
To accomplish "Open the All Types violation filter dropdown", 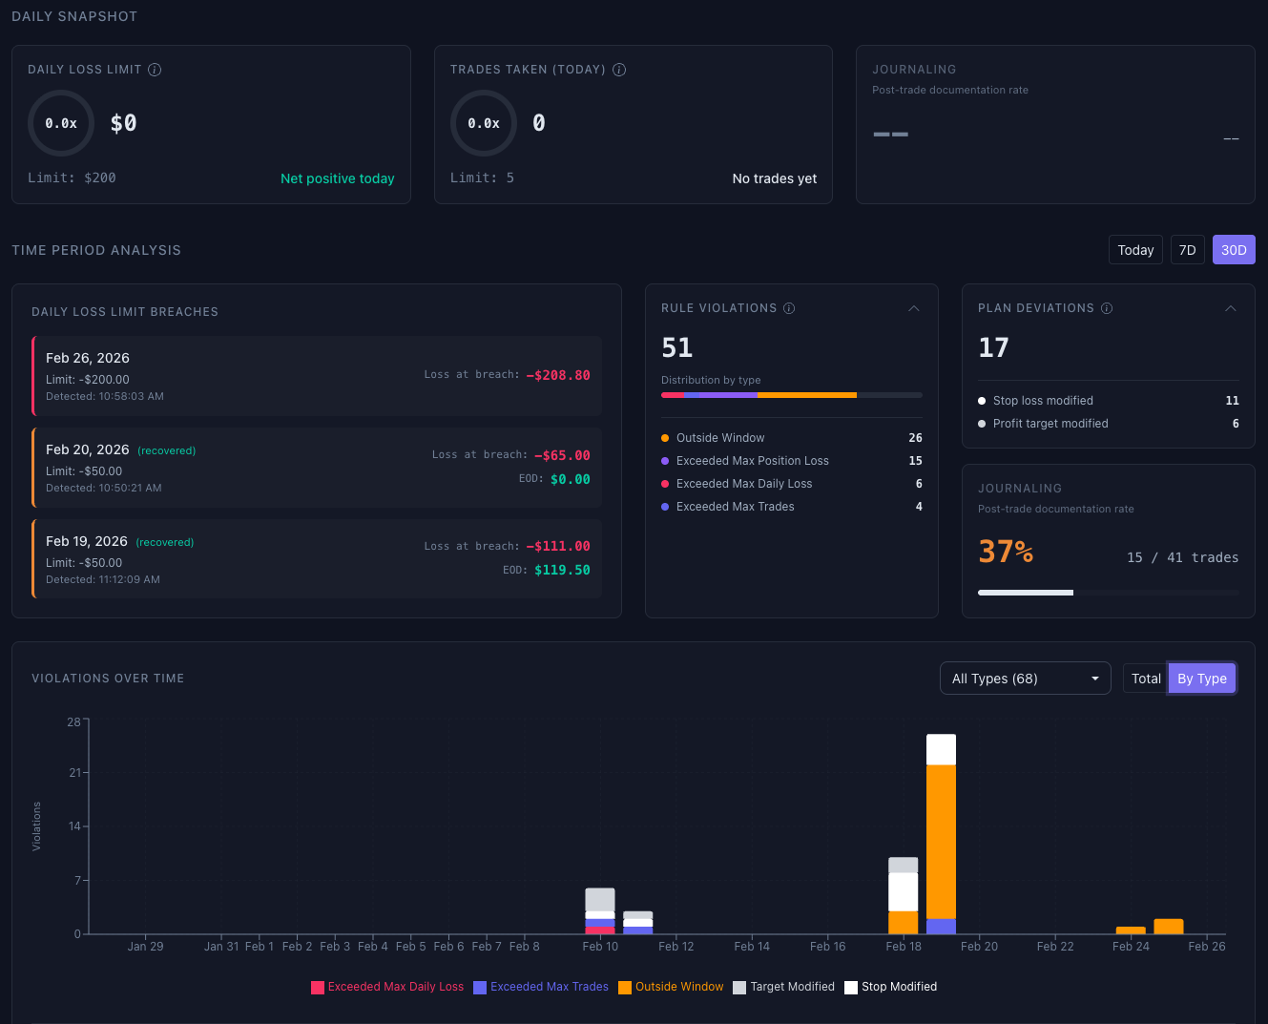I will [x=1025, y=678].
